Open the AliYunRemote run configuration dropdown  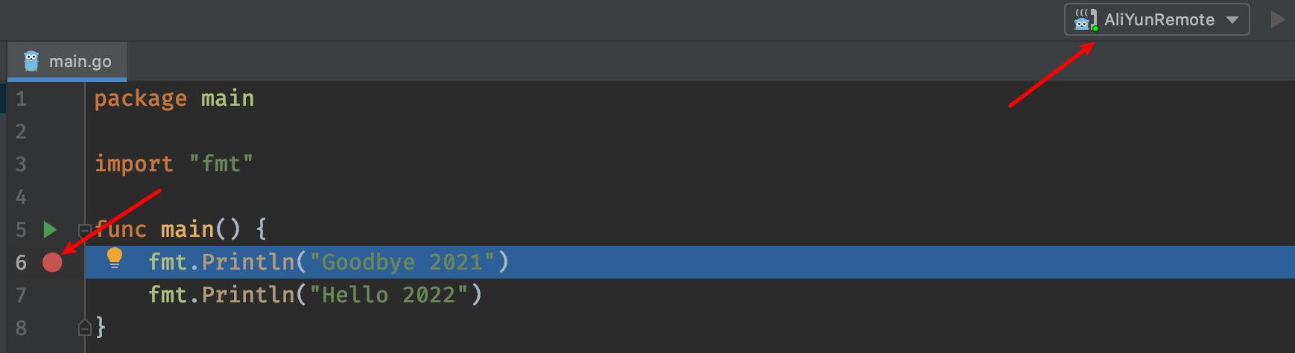click(x=1156, y=20)
